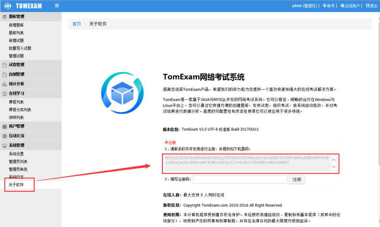Open 管理员列表 in sidebar
Image resolution: width=380 pixels, height=227 pixels.
pyautogui.click(x=18, y=162)
